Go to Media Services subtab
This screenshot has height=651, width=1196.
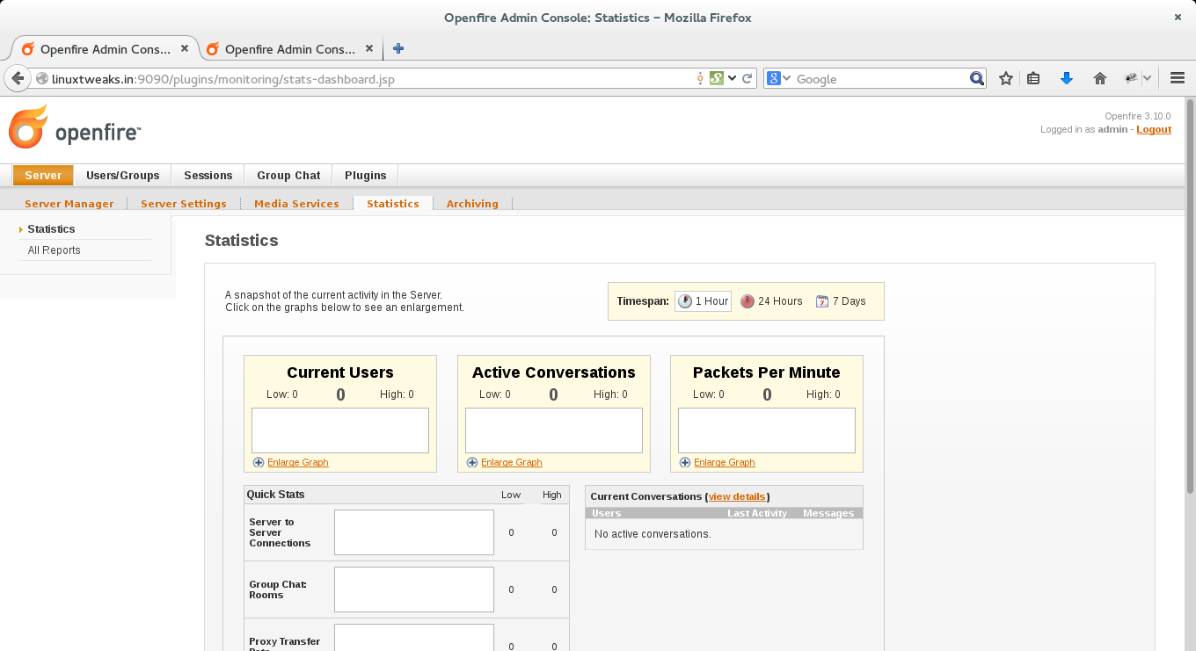pyautogui.click(x=296, y=204)
